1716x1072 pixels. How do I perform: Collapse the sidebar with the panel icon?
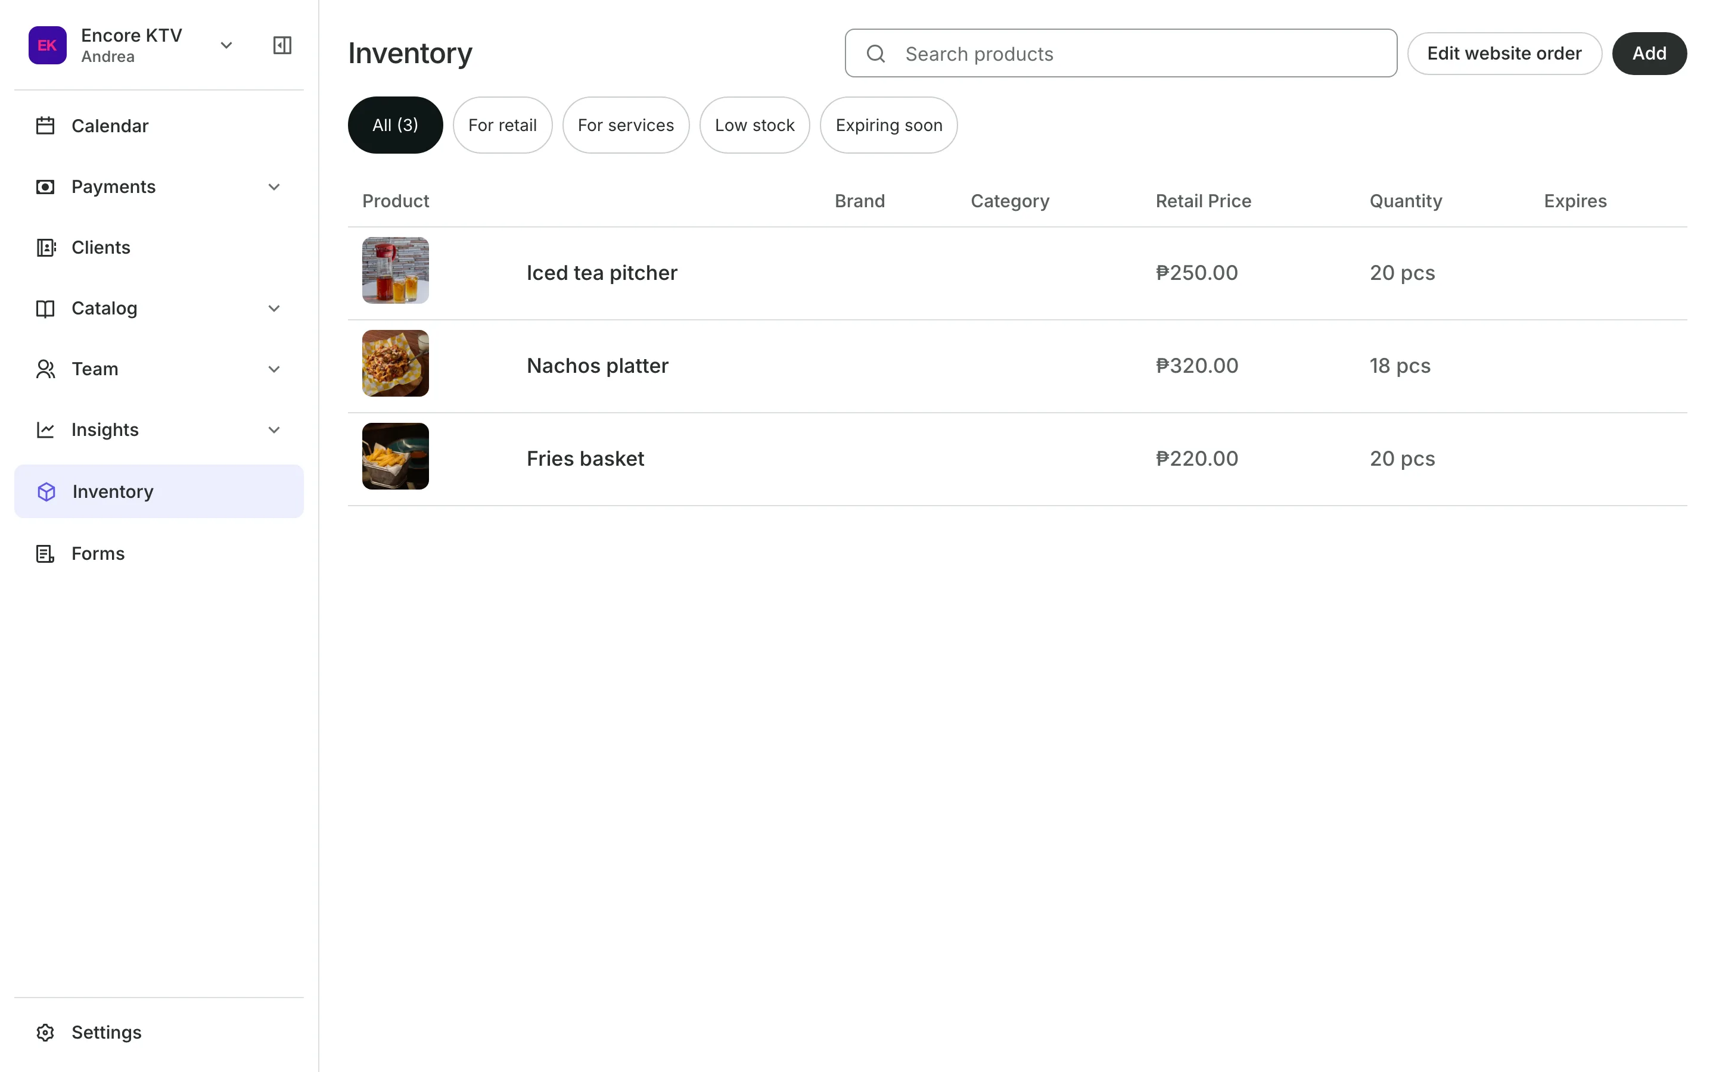pos(282,45)
